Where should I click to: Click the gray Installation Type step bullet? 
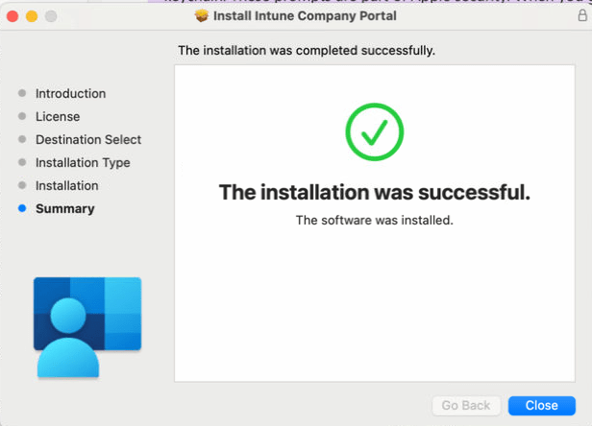[22, 162]
